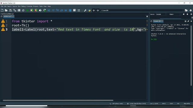193x108 pixels.
Task: Run selection or current line icon
Action: point(40,10)
